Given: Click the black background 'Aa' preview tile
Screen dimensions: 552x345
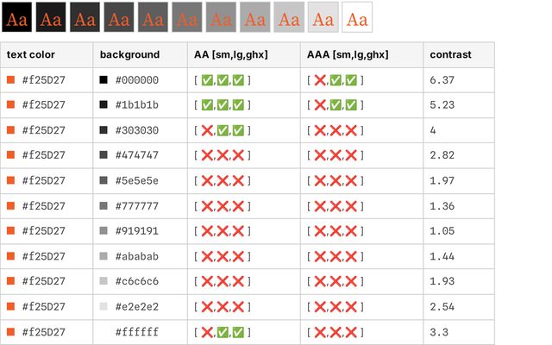Looking at the screenshot, I should coord(16,17).
